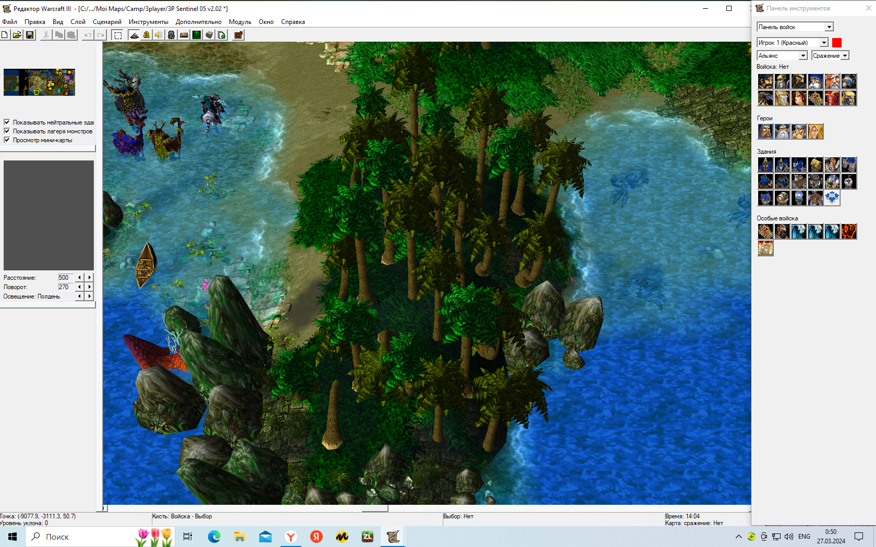Screen dimensions: 876x547
Task: Select the Blood Mage hero portrait
Action: pos(816,131)
